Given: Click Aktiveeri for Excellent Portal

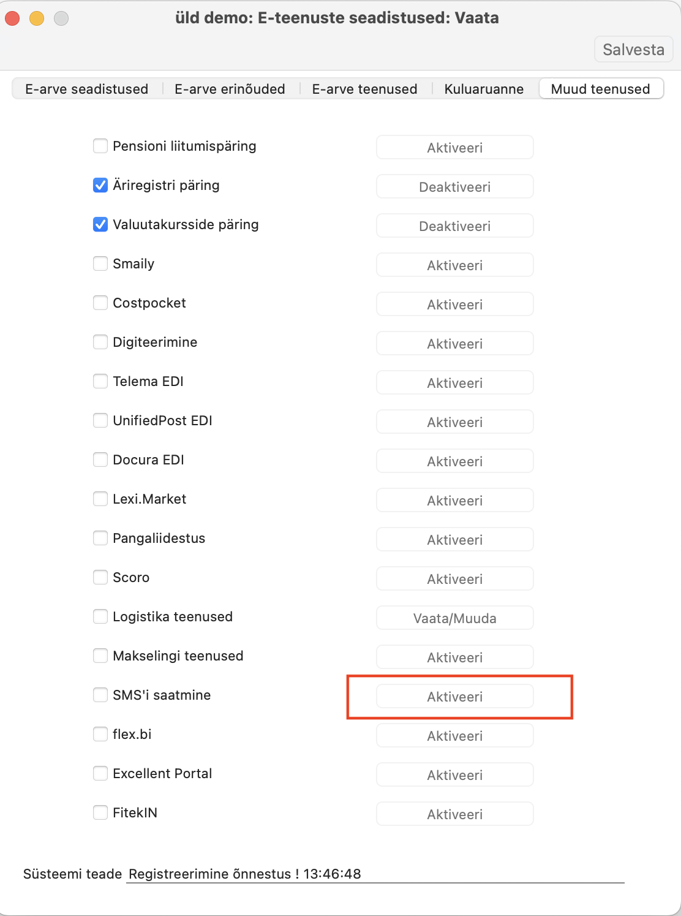Looking at the screenshot, I should coord(454,775).
